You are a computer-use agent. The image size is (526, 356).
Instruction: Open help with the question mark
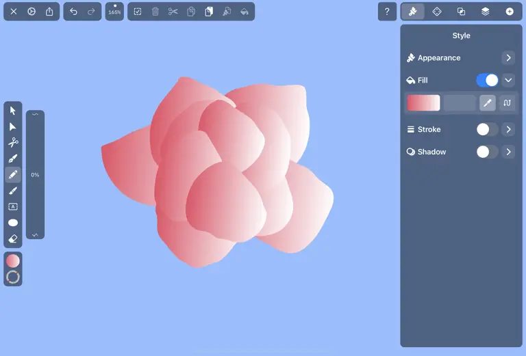[x=387, y=12]
